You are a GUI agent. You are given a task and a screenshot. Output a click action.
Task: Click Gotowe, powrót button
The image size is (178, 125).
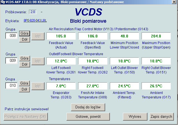pos(88,116)
